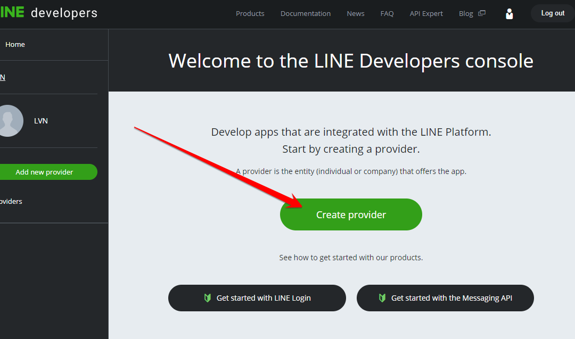Open the FAQ page
575x339 pixels.
tap(387, 13)
